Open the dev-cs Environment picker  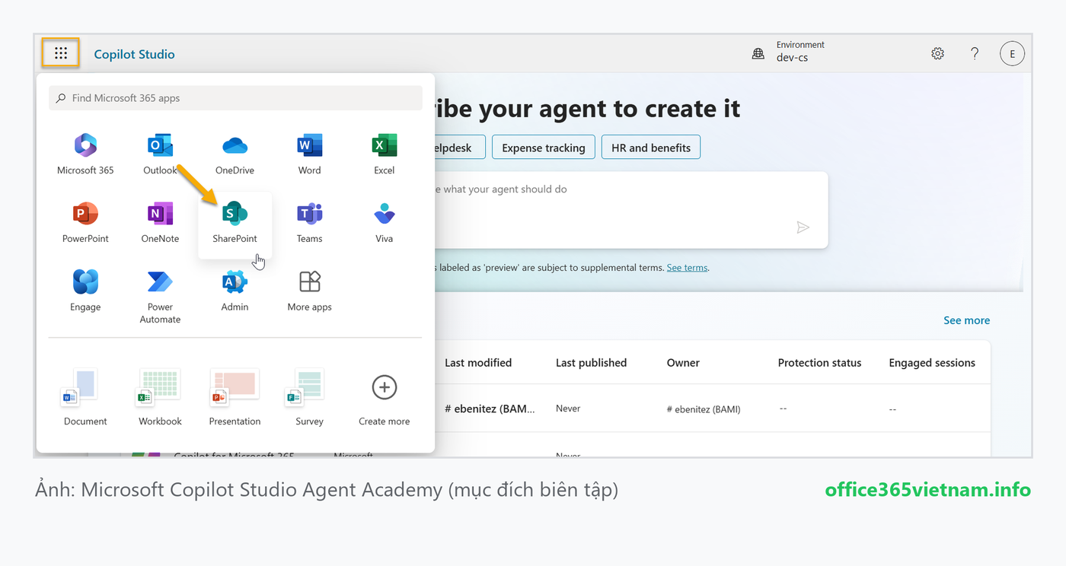789,52
